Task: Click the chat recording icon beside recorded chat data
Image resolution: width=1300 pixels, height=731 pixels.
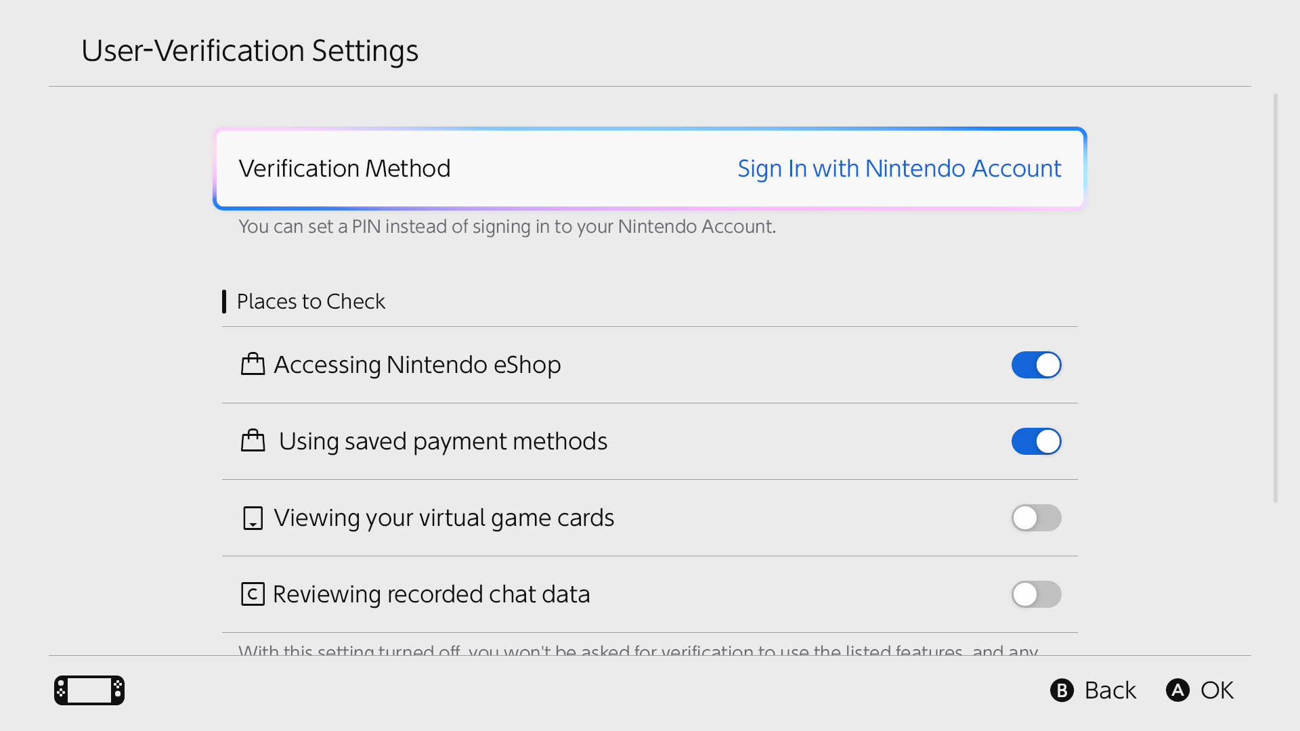Action: click(253, 594)
